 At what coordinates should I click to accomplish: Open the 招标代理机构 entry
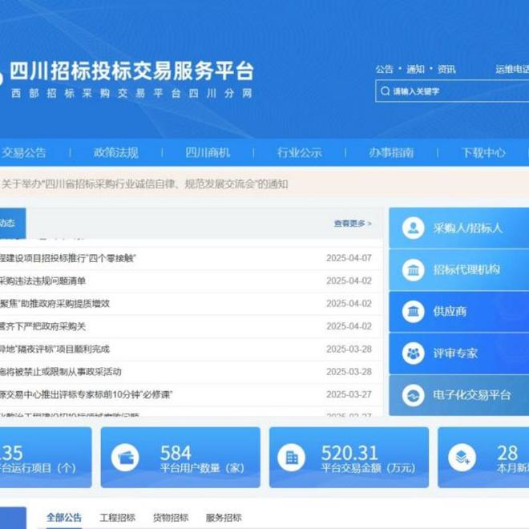458,270
